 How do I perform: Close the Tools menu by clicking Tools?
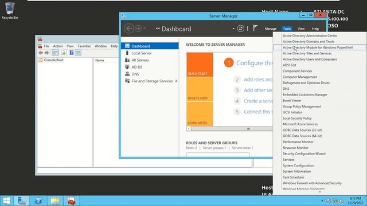coord(287,29)
